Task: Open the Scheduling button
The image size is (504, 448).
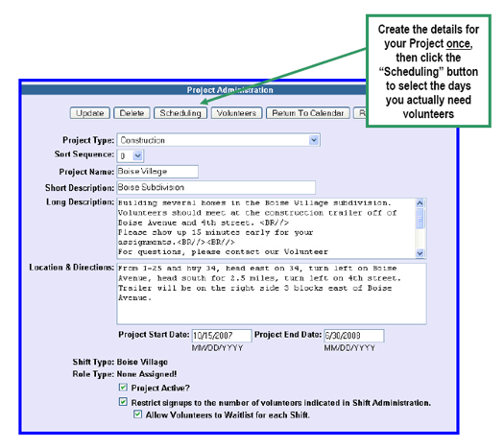Action: click(180, 113)
